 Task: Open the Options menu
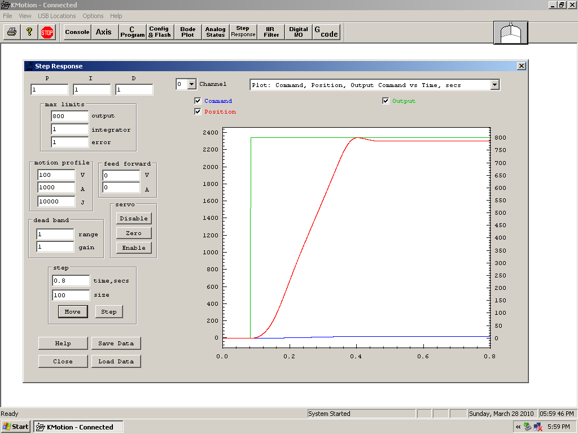click(93, 16)
